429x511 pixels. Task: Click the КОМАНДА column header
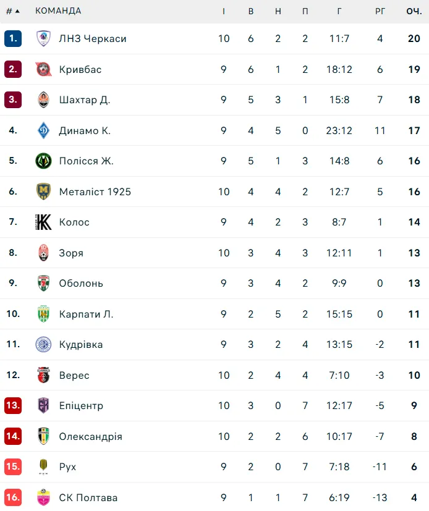point(58,11)
